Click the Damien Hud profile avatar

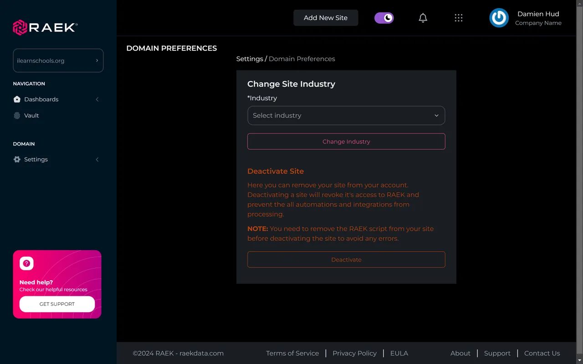click(499, 18)
